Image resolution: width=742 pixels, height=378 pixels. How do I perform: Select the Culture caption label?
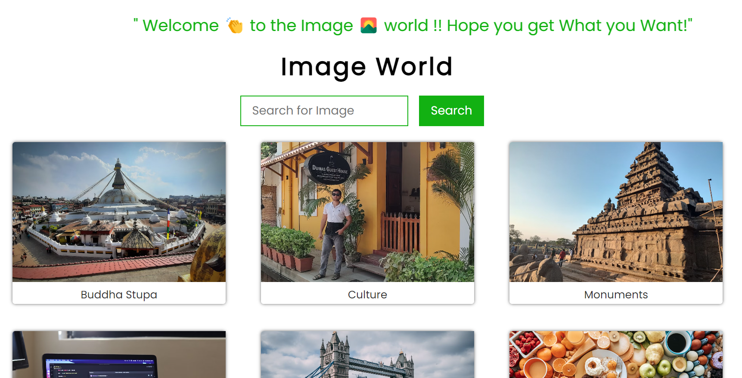[367, 294]
